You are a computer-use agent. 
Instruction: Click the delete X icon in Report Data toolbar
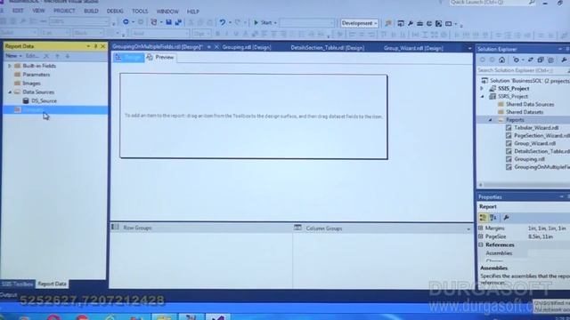click(x=46, y=56)
